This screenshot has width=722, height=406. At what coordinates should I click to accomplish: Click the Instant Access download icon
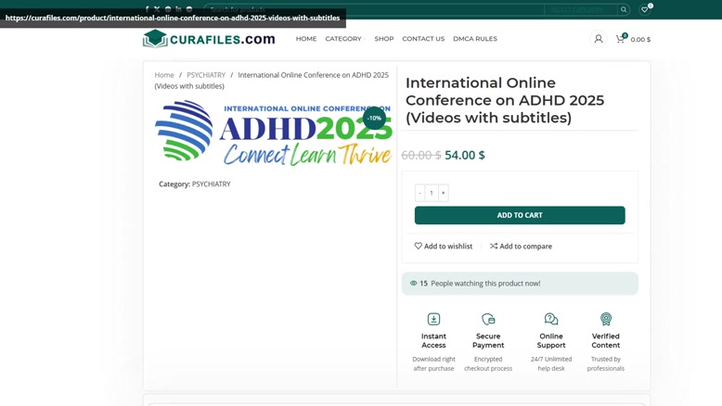(433, 319)
